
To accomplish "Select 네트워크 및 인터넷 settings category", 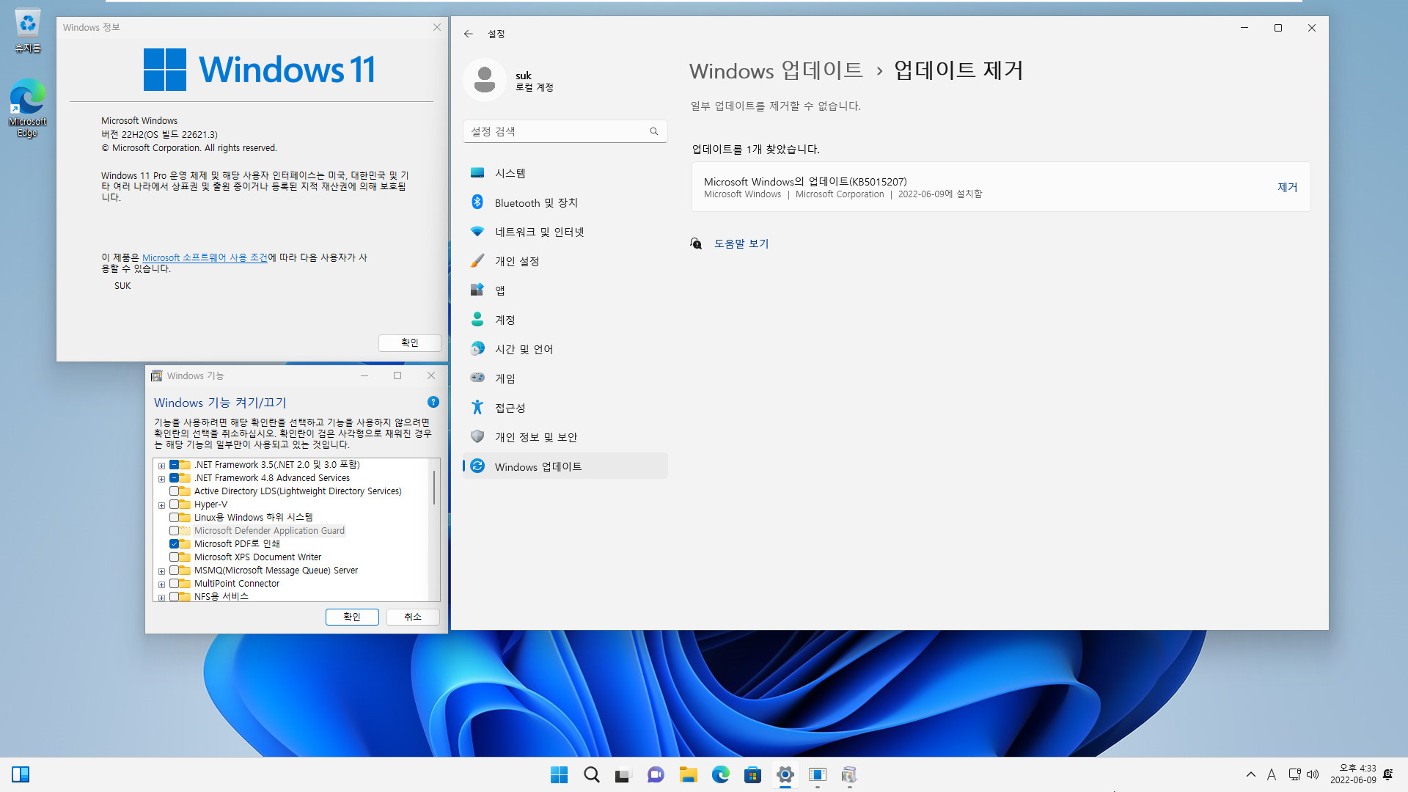I will [565, 232].
